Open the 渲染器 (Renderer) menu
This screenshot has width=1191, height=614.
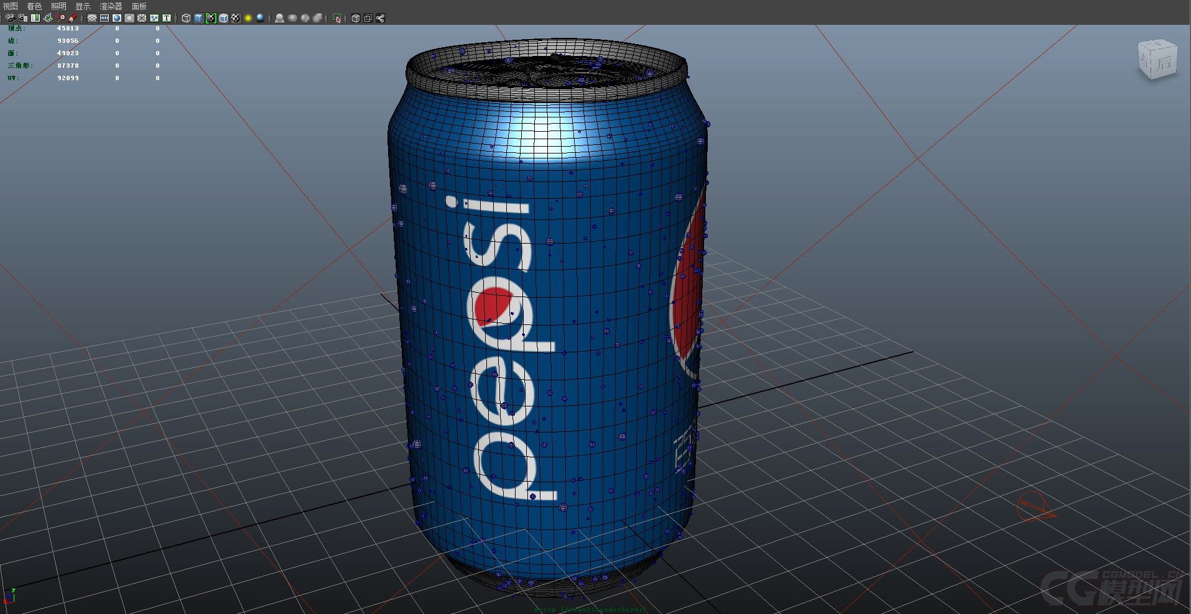point(111,6)
